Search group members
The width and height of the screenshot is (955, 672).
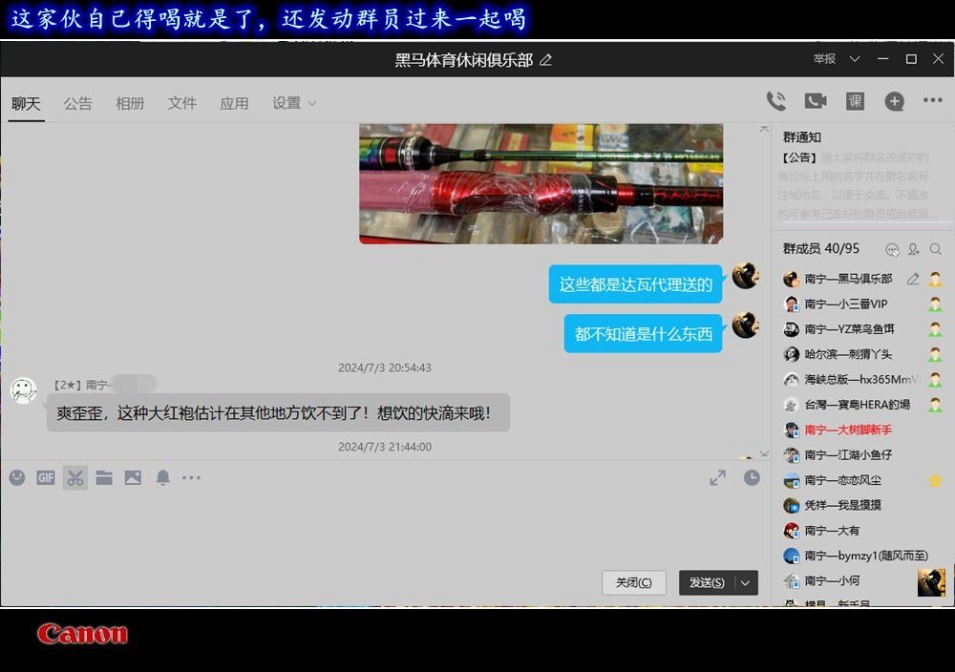pos(936,249)
